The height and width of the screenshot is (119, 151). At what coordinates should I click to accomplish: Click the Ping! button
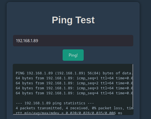73,55
